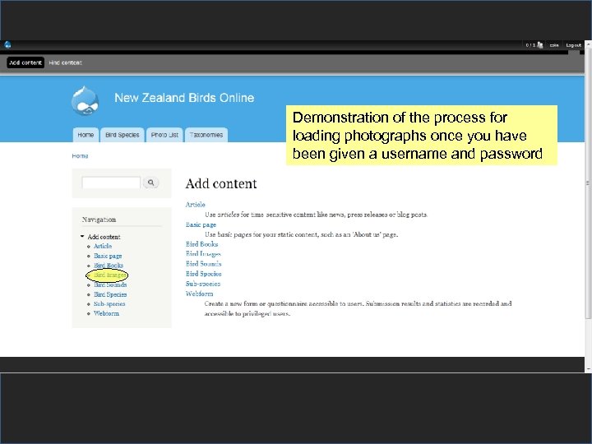
Task: Click Sub-species link in main content
Action: [203, 284]
